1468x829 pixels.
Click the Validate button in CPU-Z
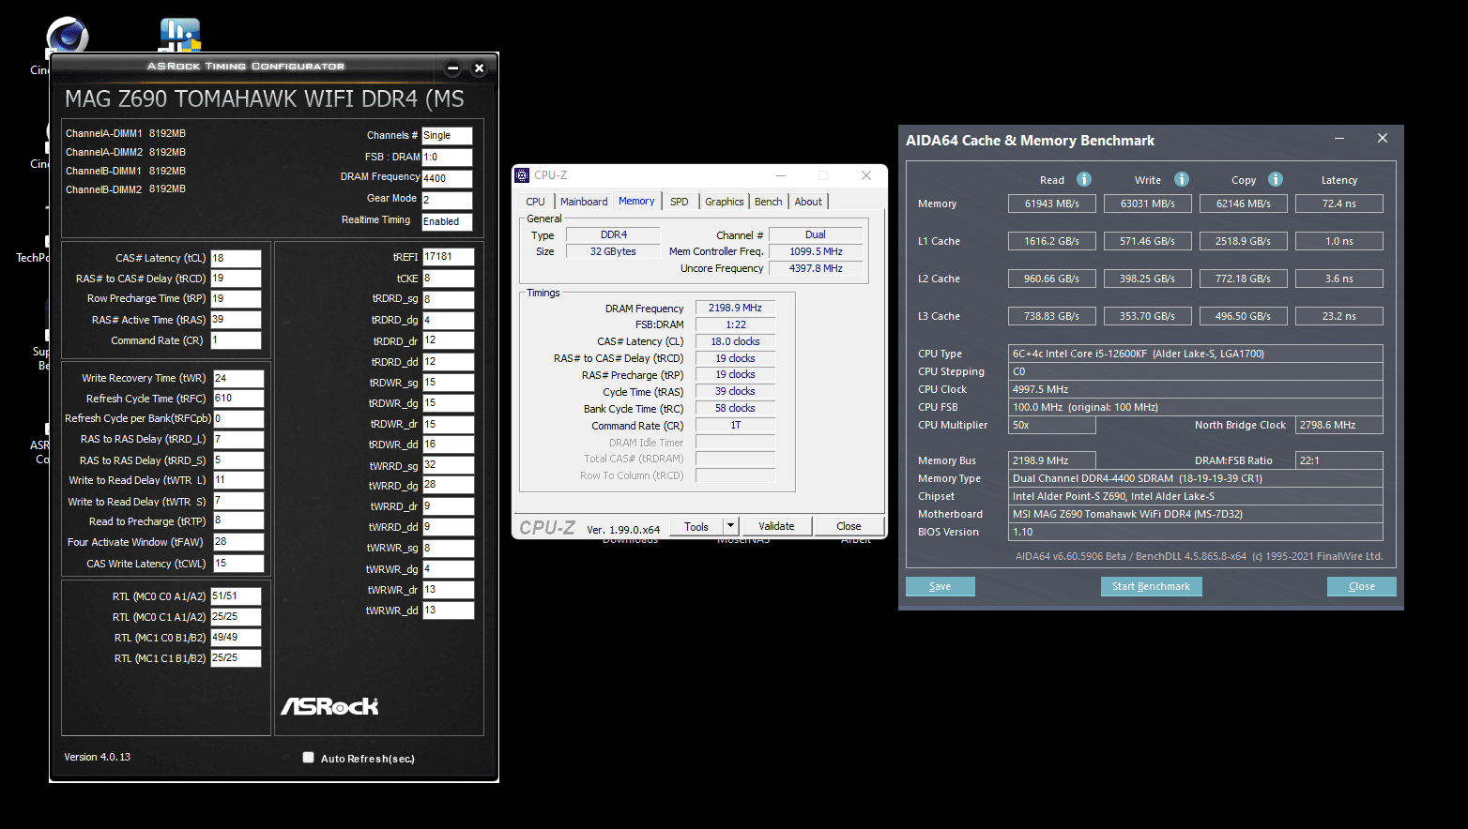776,526
